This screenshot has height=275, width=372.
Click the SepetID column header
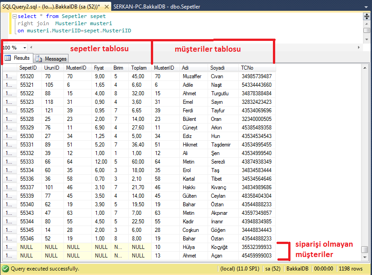click(x=29, y=68)
